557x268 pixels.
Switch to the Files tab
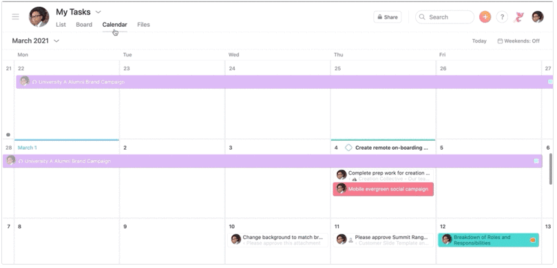click(x=143, y=25)
